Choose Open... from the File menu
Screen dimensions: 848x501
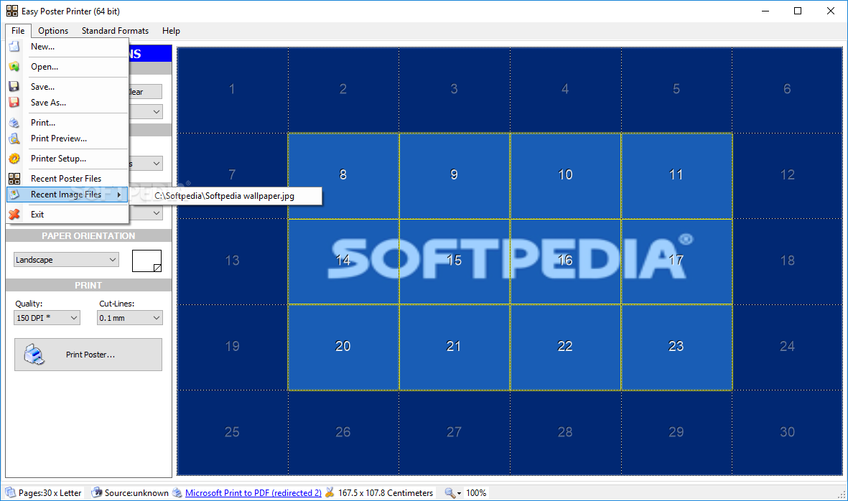click(x=67, y=67)
